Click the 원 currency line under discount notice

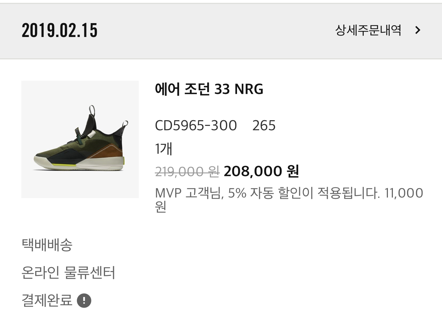pyautogui.click(x=161, y=207)
